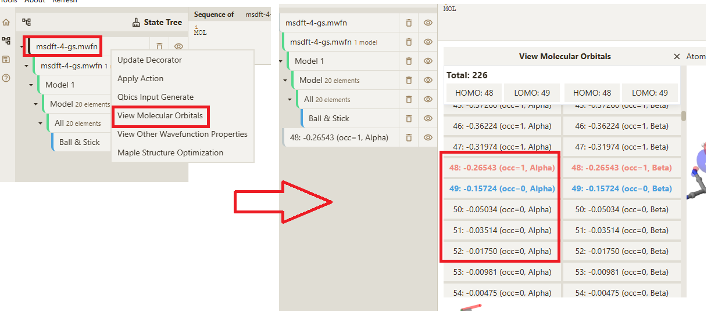This screenshot has height=316, width=711.
Task: Collapse the red-boxed msdft-4-gs.mwfn root node arrow
Action: pos(22,47)
